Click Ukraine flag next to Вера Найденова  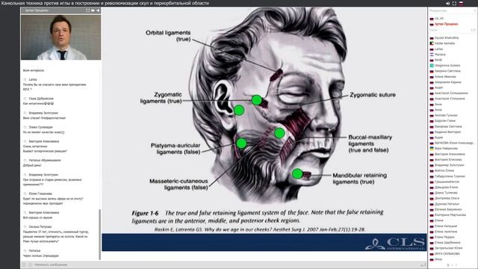pos(432,148)
